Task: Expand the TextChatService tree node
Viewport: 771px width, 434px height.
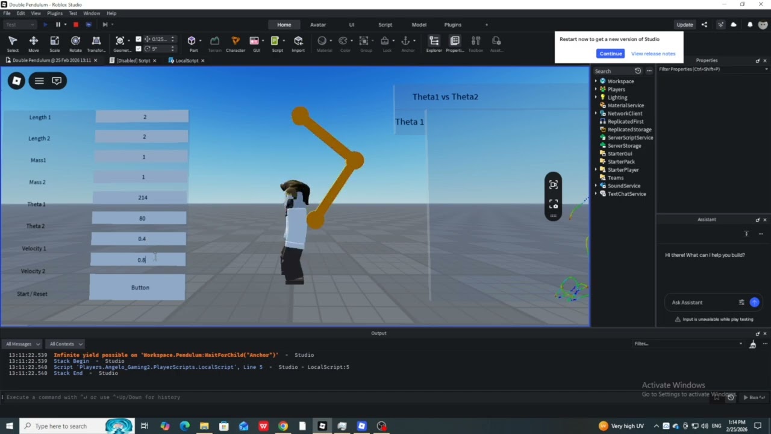Action: [x=596, y=194]
